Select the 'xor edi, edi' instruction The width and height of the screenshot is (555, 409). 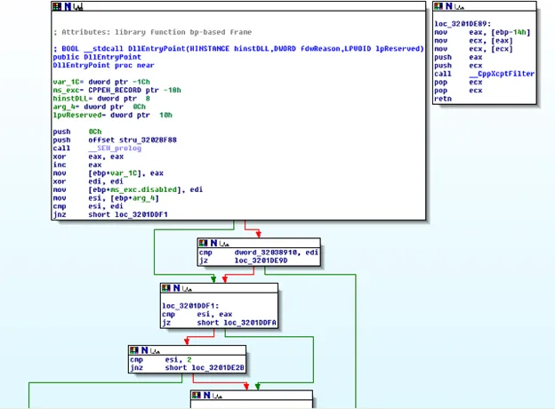pyautogui.click(x=88, y=181)
